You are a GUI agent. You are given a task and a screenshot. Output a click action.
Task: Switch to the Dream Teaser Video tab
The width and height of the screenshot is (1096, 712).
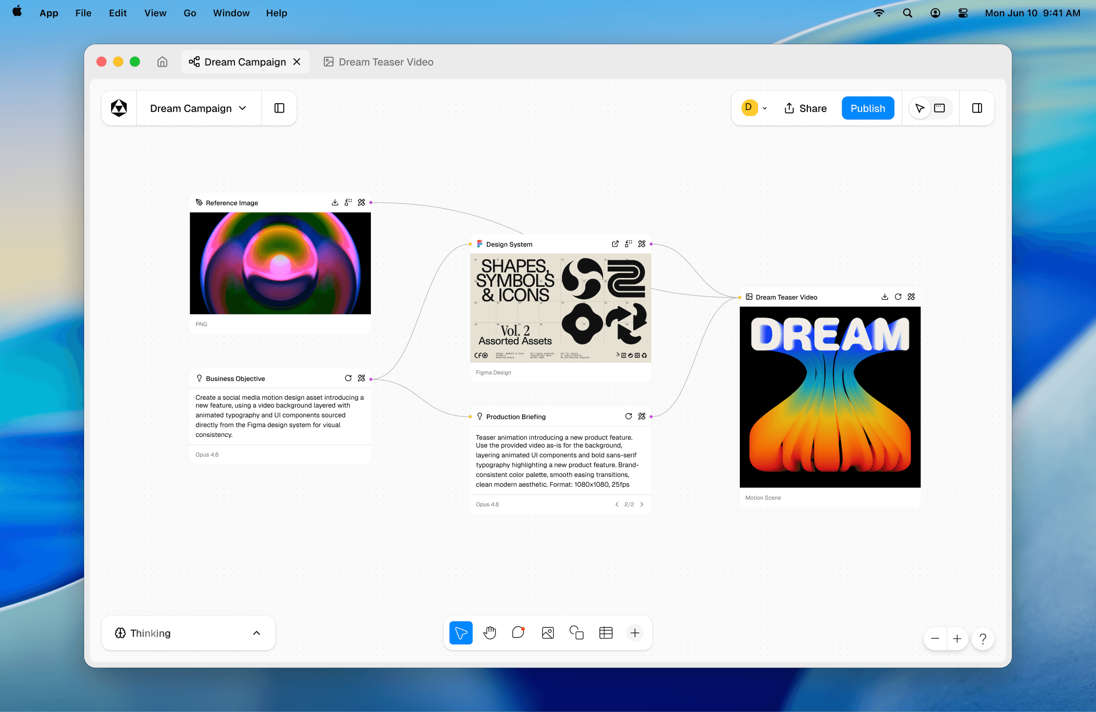379,62
